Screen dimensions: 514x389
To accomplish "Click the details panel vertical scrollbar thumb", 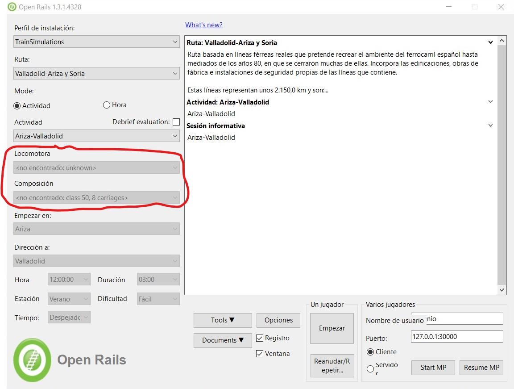I will pyautogui.click(x=502, y=165).
